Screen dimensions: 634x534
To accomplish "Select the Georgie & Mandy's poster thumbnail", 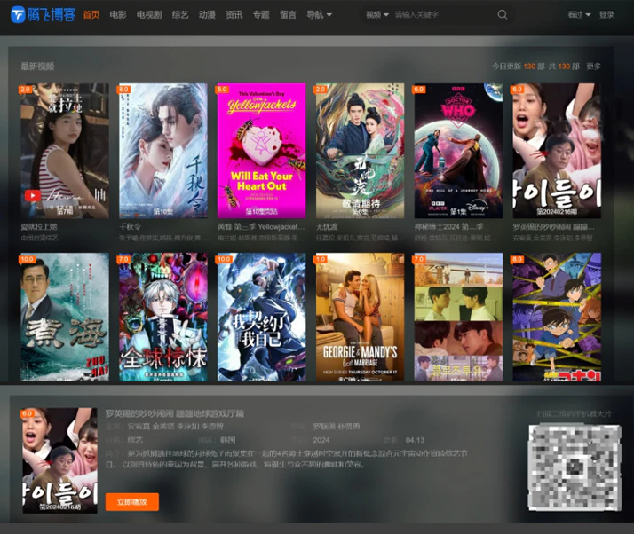I will click(360, 317).
